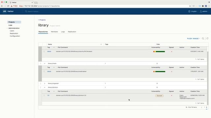Switch to the project Logs tab
The height and width of the screenshot is (118, 211).
click(63, 32)
